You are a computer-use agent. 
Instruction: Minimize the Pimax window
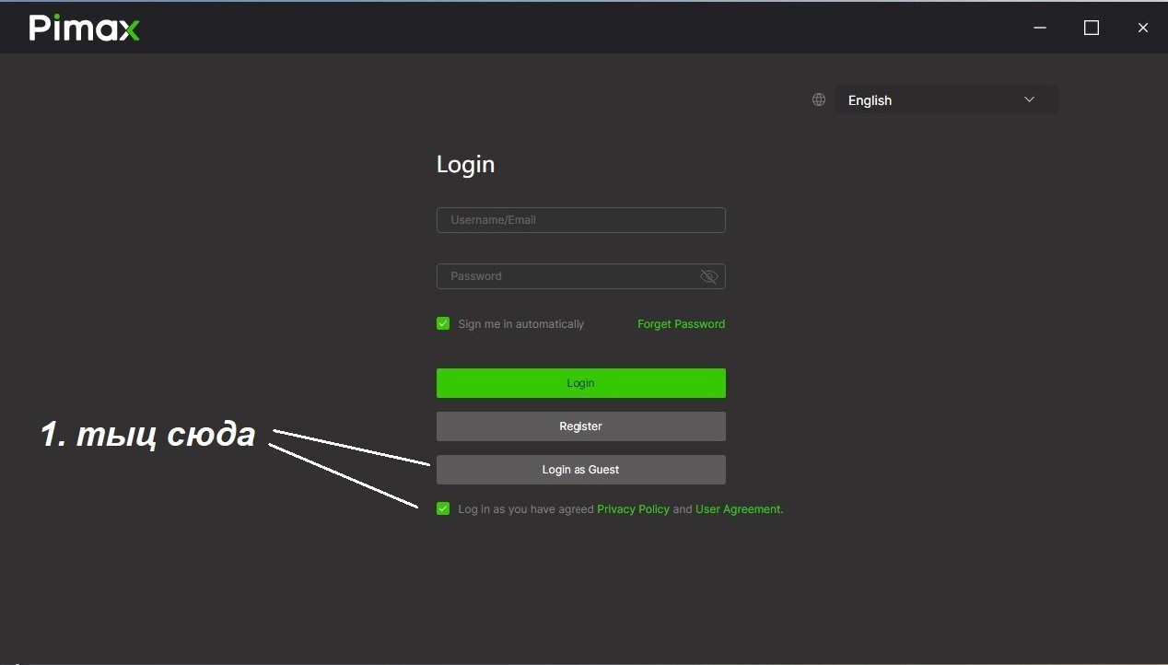1040,29
